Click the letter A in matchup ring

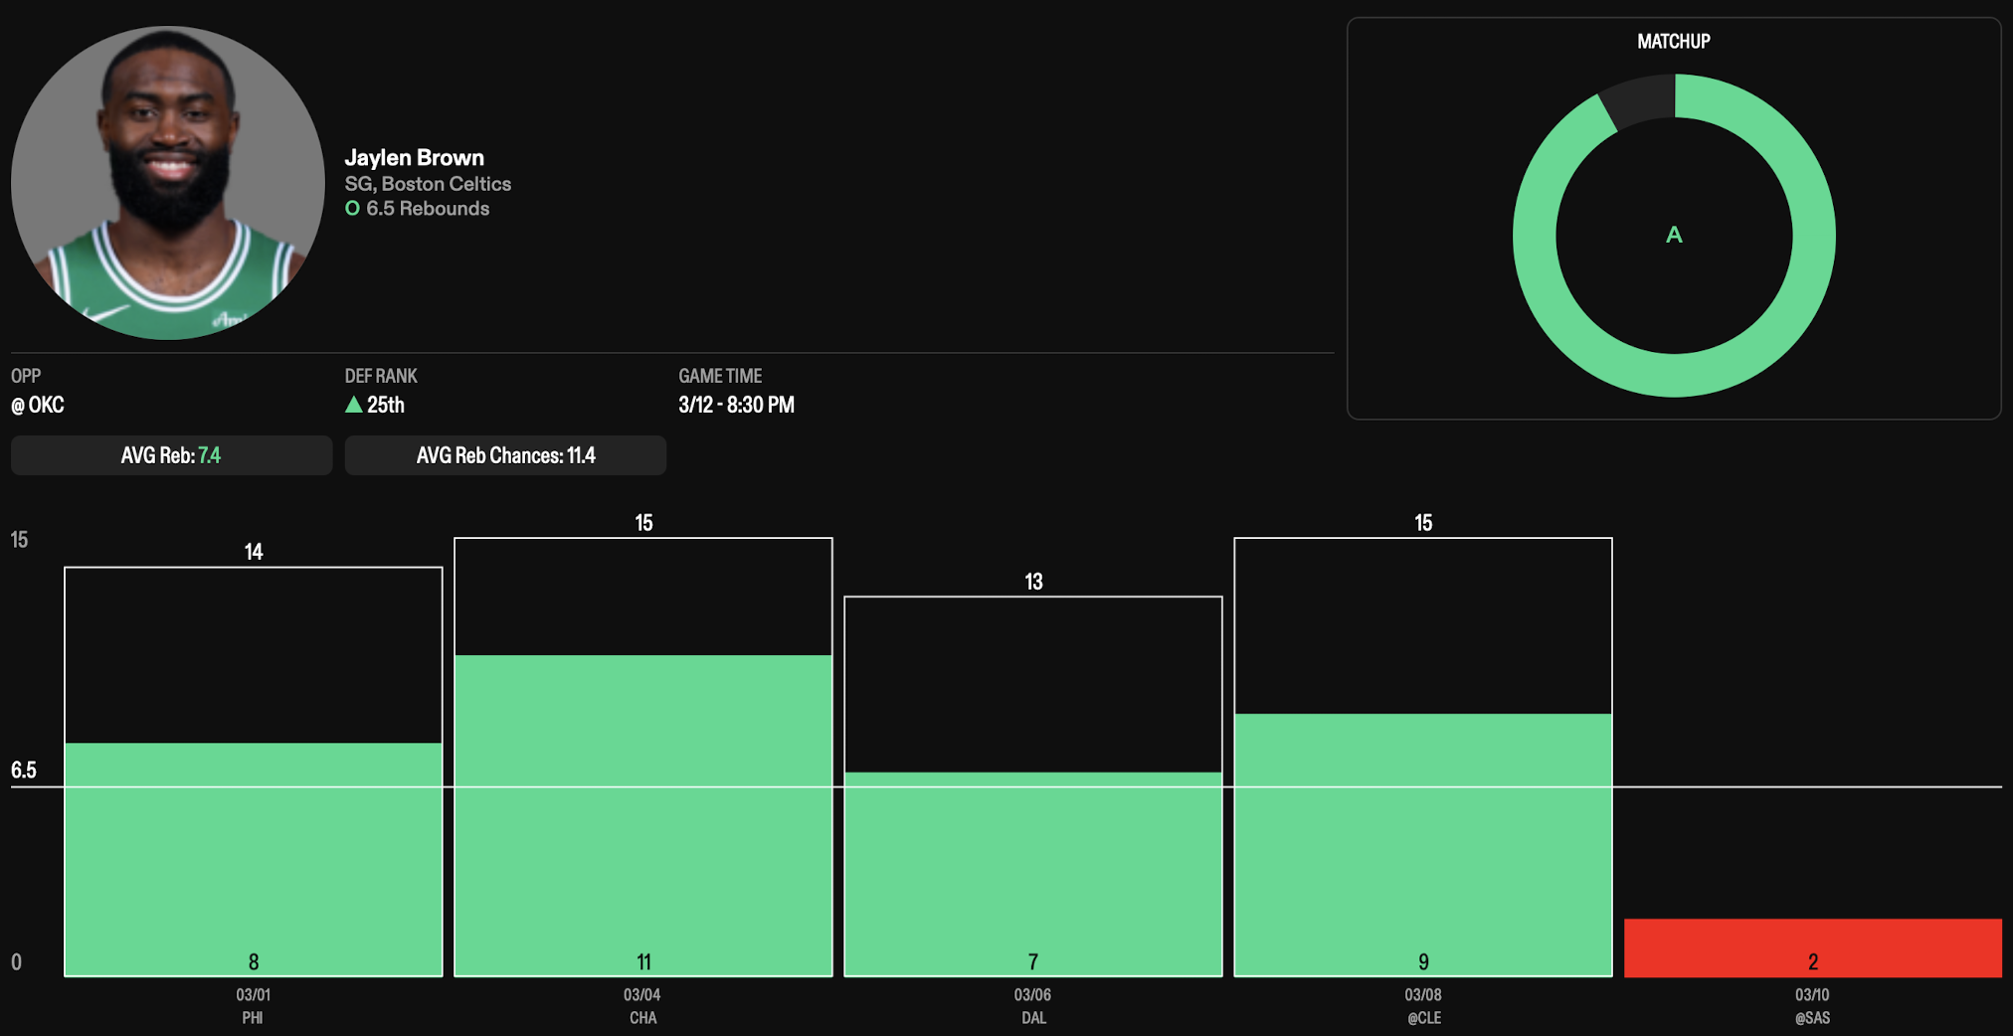(x=1674, y=235)
